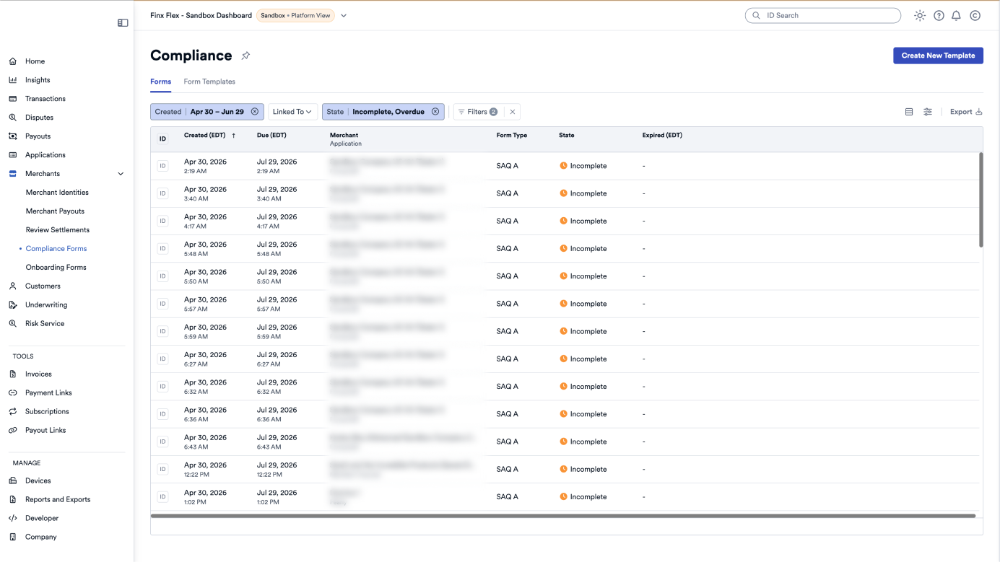Copy ID for the 1:02 PM row
Viewport: 1000px width, 562px height.
tap(162, 497)
